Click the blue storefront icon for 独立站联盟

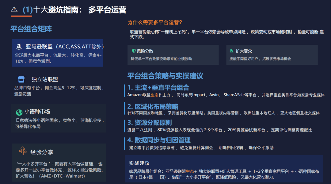[x=21, y=79]
